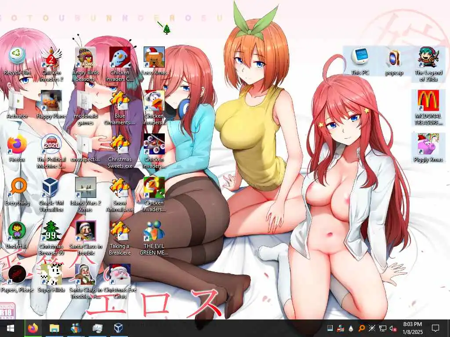The height and width of the screenshot is (337, 450).
Task: Select the Taking a Break.exe icon
Action: [120, 238]
